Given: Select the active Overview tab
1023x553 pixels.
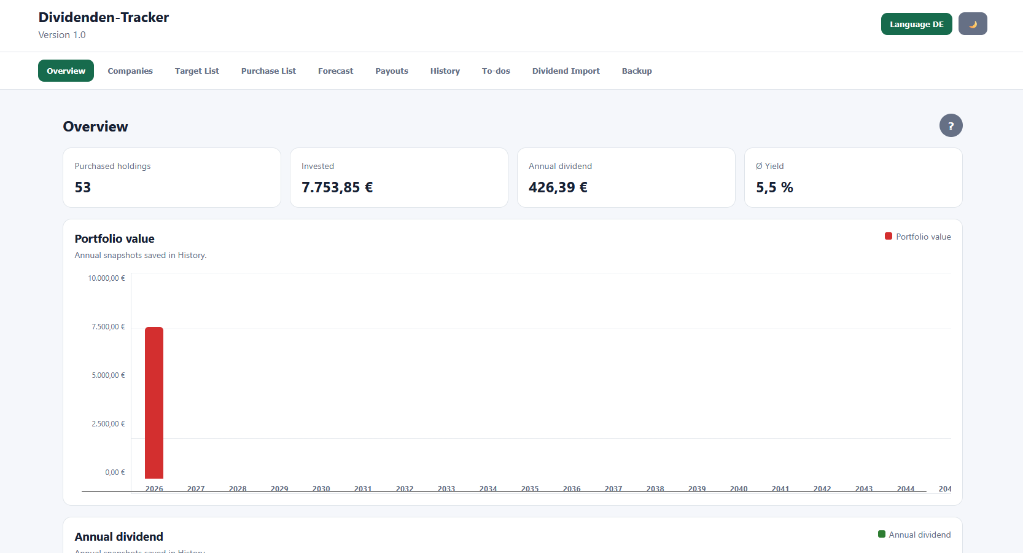Looking at the screenshot, I should (66, 71).
